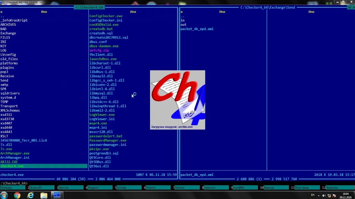Select the 3456789000_Тест_001.Lic4 file

pos(24,140)
